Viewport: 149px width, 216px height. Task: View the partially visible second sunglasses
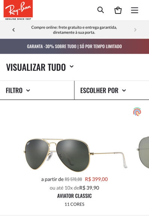[x=143, y=152]
